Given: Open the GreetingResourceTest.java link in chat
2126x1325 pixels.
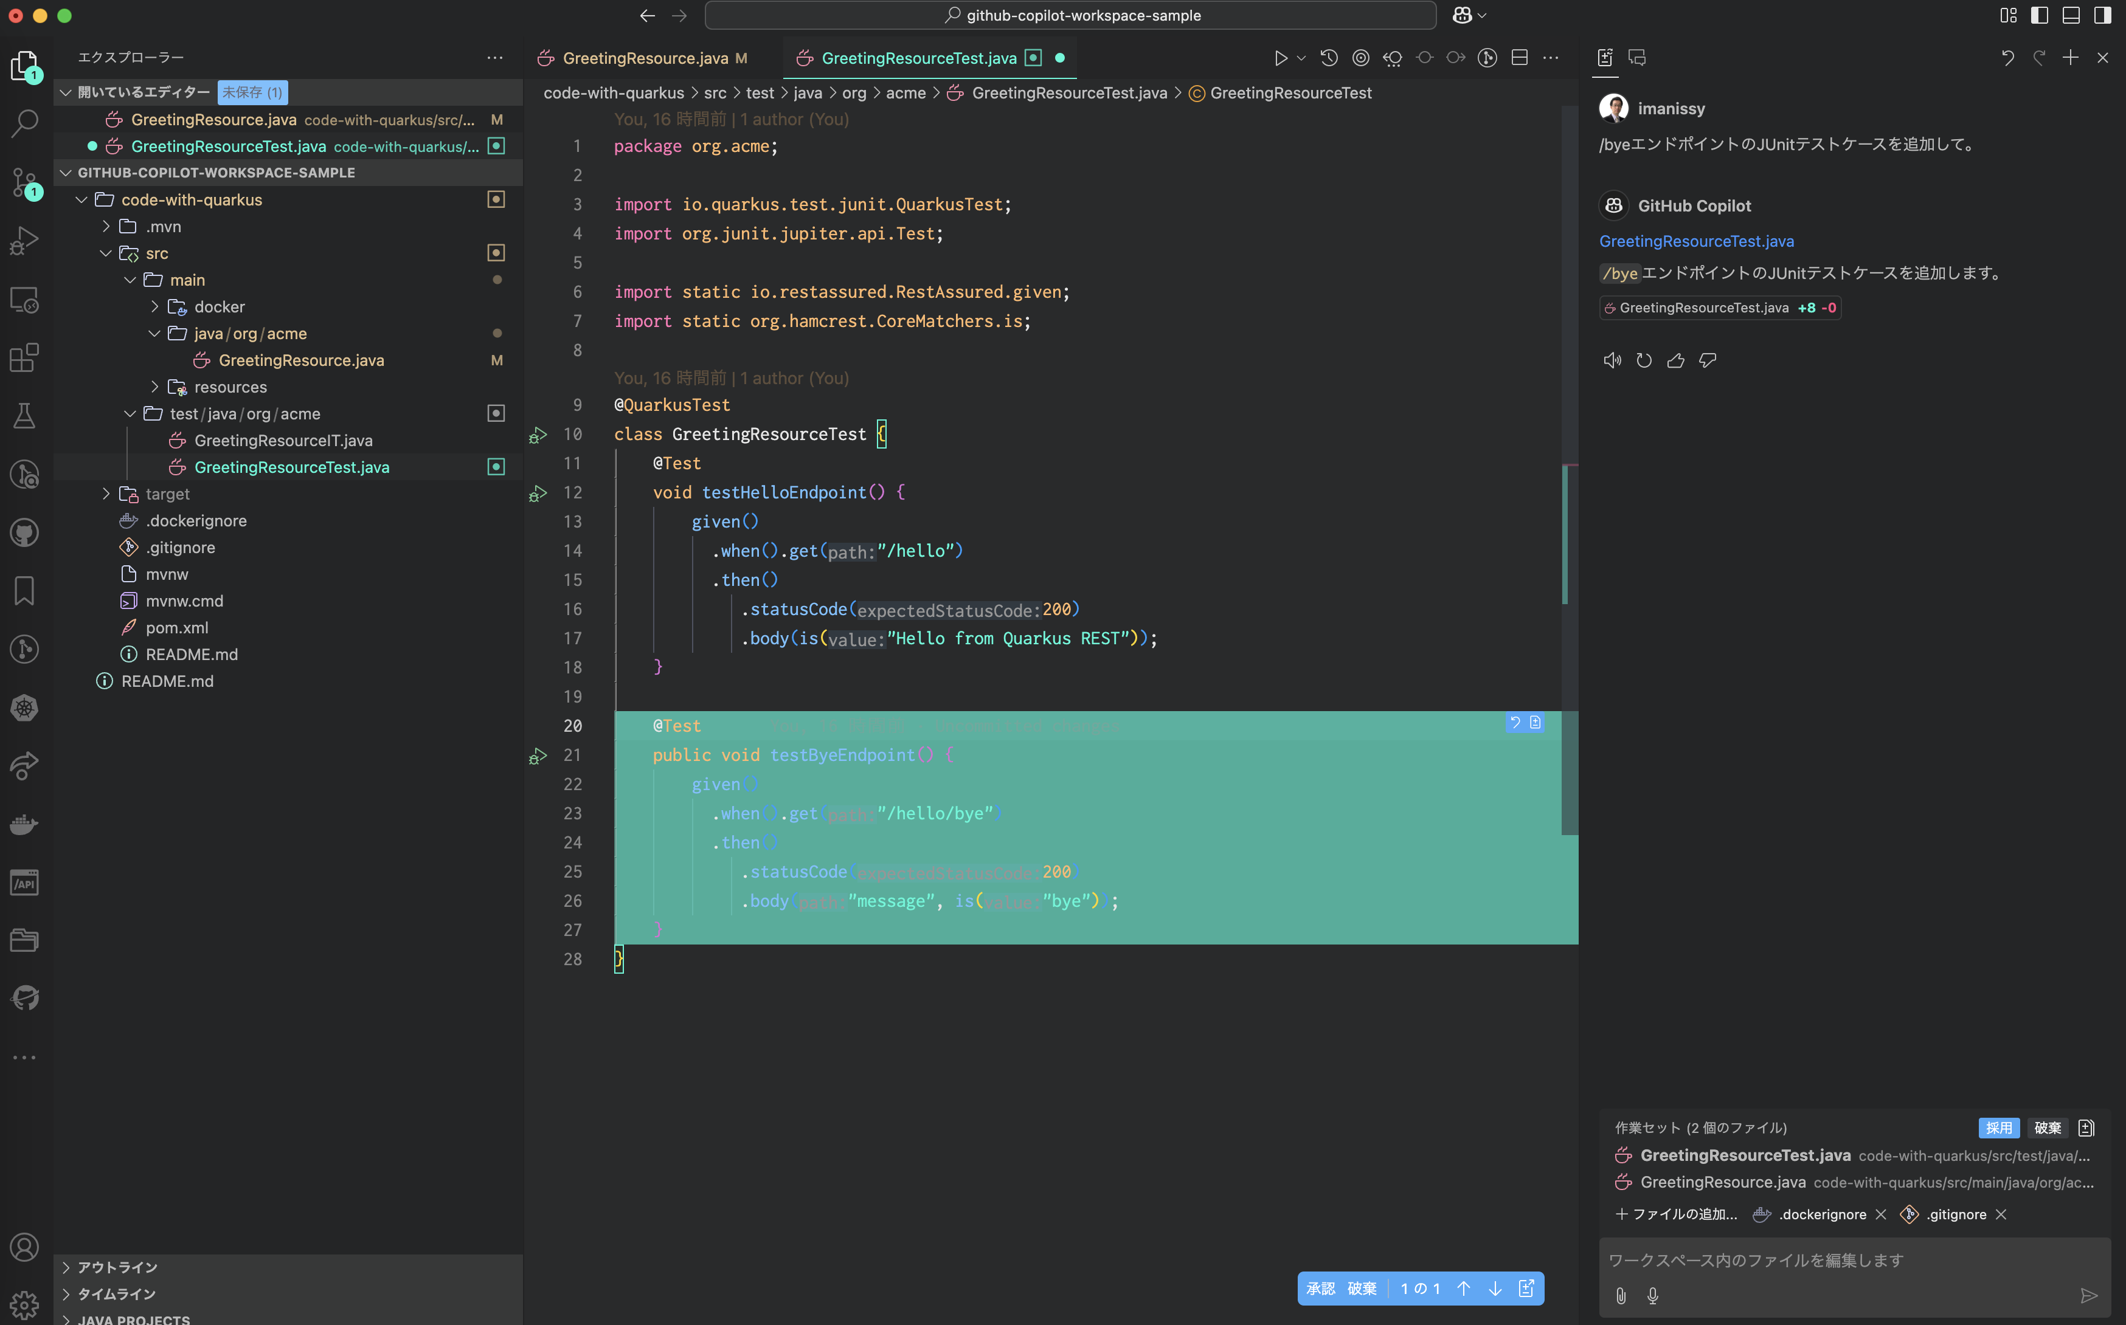Looking at the screenshot, I should (x=1695, y=241).
